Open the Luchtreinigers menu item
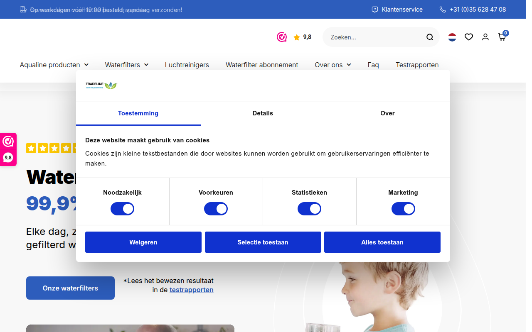 coord(187,65)
